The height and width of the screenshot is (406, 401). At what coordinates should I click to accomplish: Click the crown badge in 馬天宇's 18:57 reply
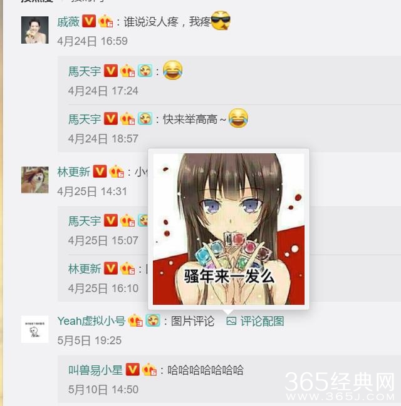pyautogui.click(x=127, y=119)
